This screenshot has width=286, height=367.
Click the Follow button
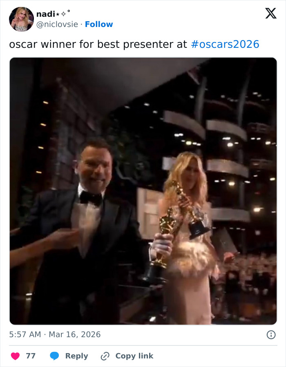point(99,25)
